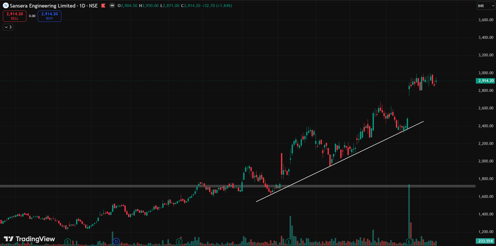Click the red SELL 2,914.20 button
This screenshot has width=496, height=246.
click(14, 16)
